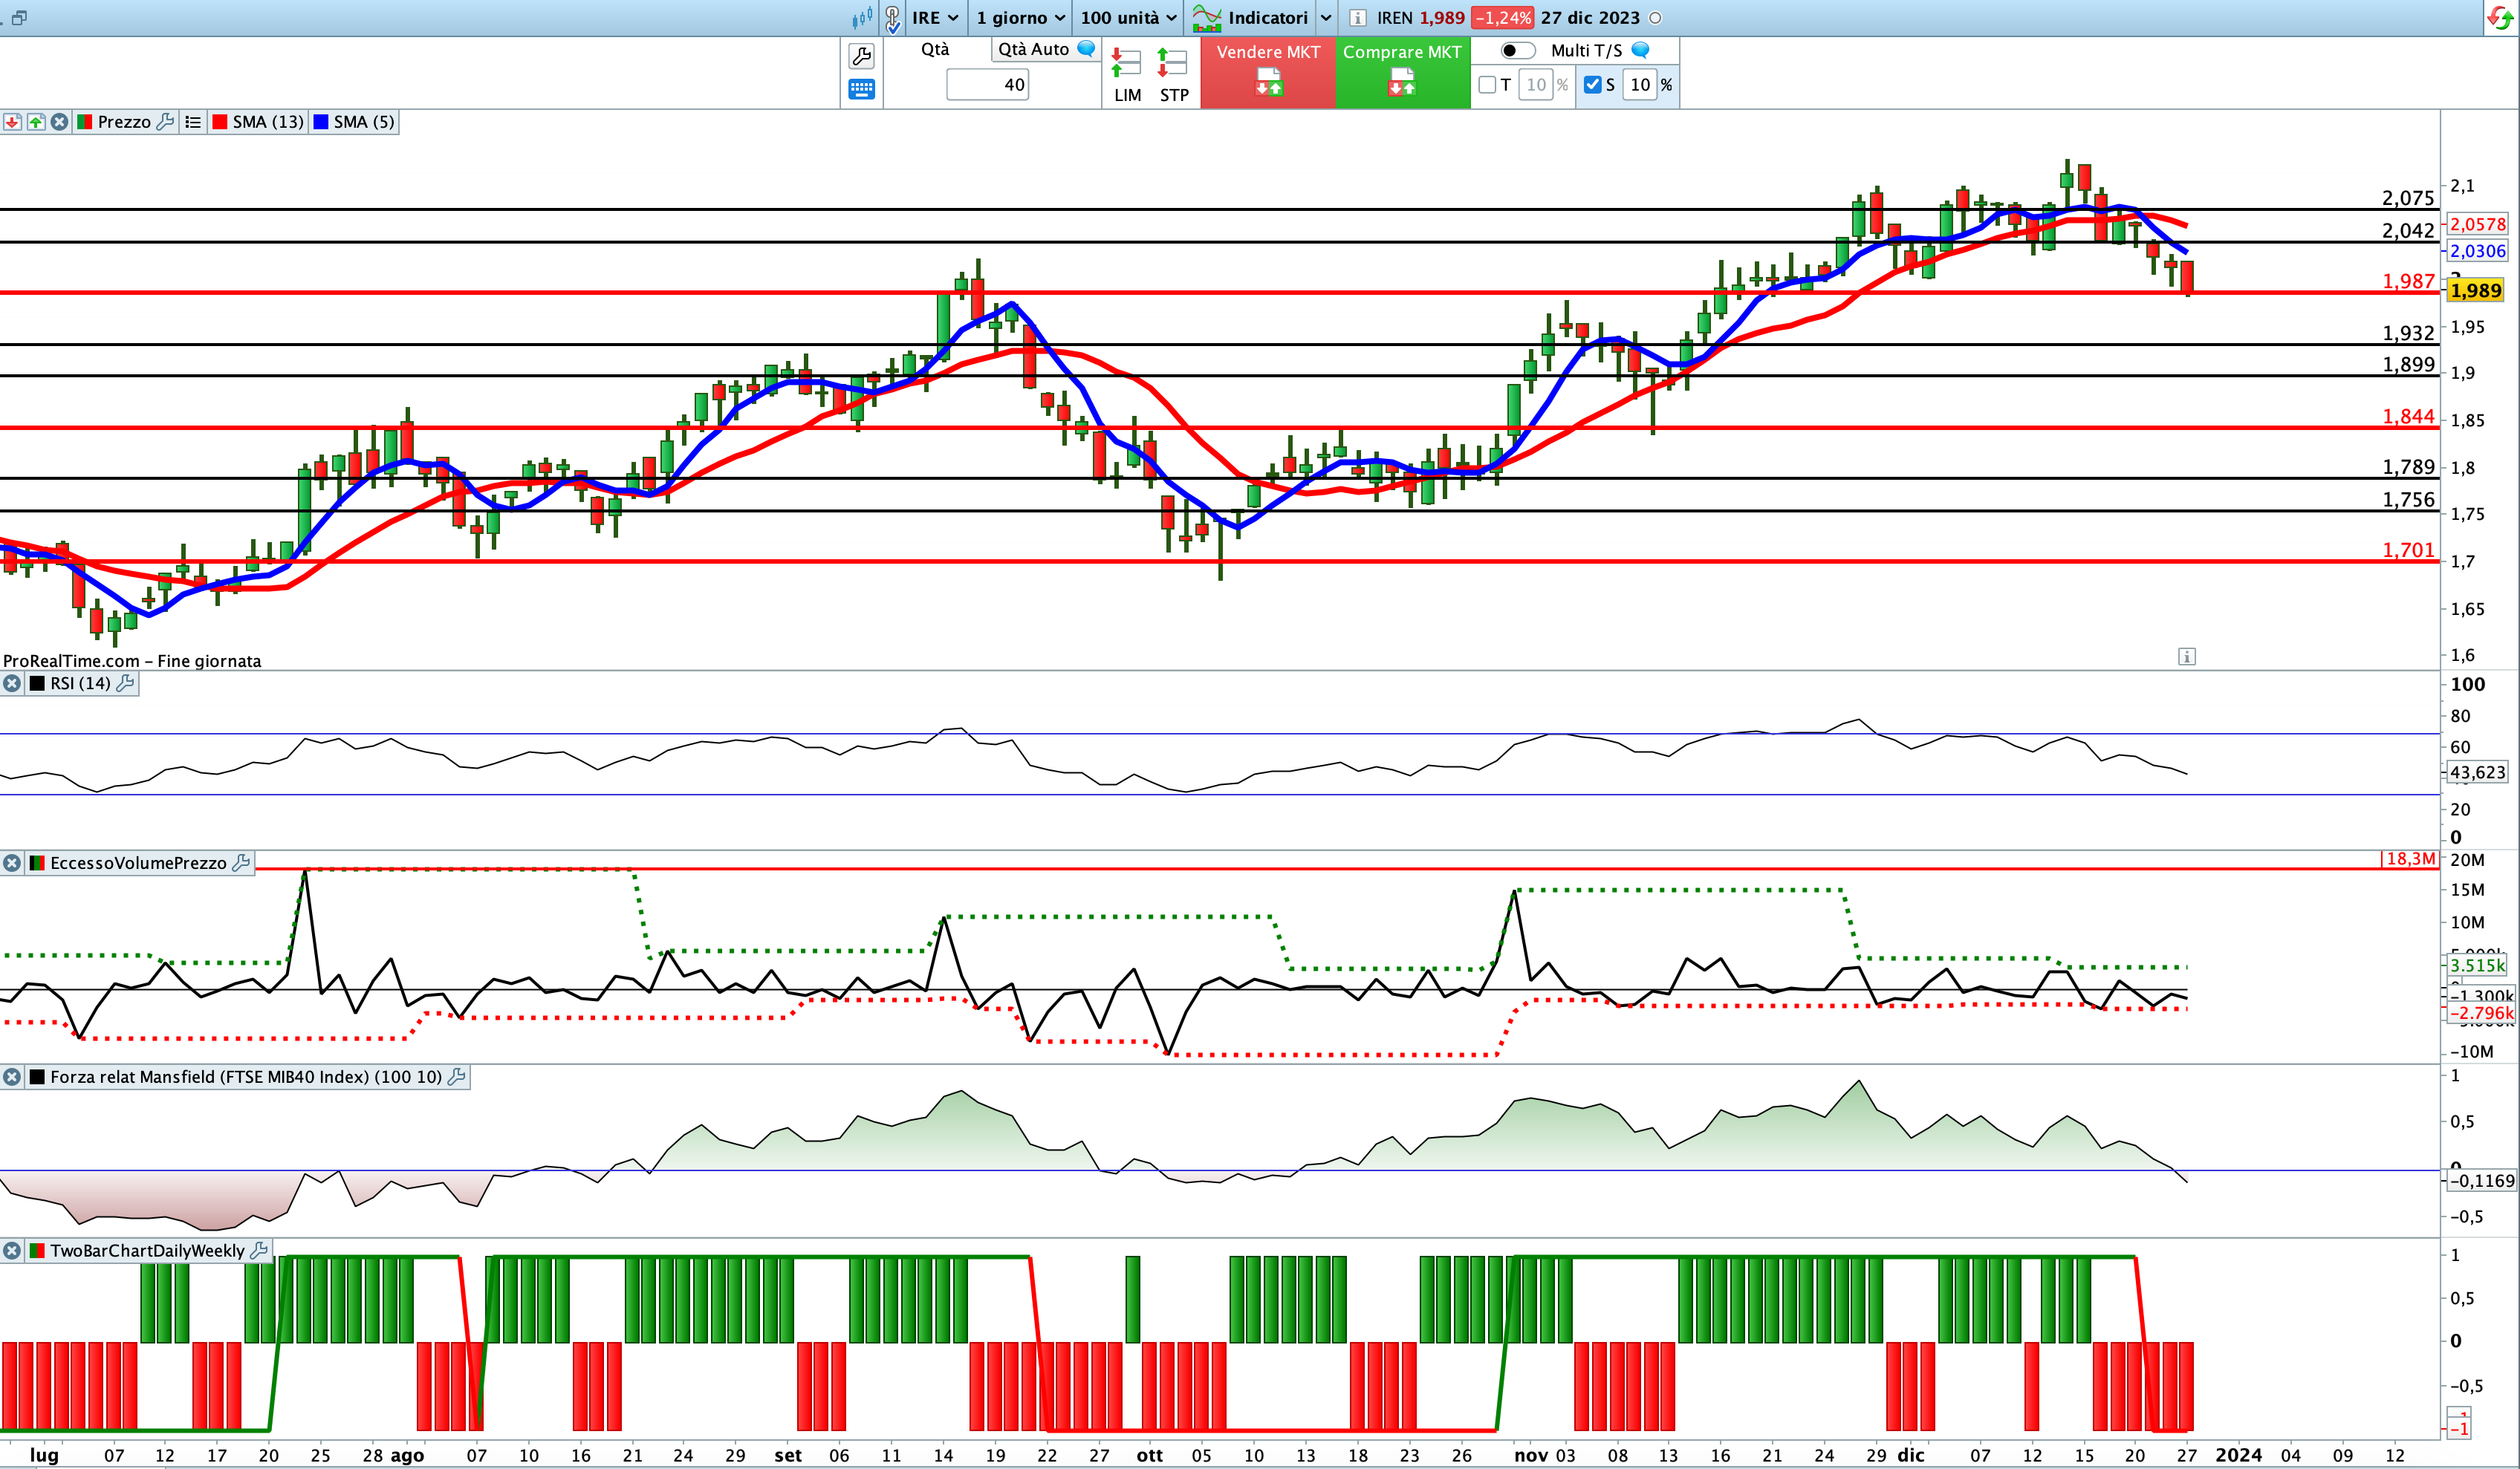Image resolution: width=2520 pixels, height=1469 pixels.
Task: Click the EccessoVolumePrezzo panel label
Action: (138, 862)
